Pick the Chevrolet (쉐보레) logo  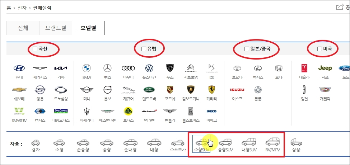pyautogui.click(x=19, y=90)
